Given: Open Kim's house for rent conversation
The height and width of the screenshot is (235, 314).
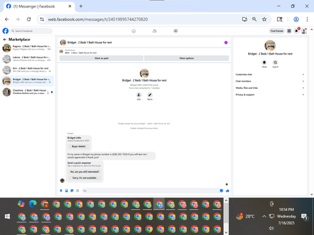Looking at the screenshot, I should tap(28, 70).
